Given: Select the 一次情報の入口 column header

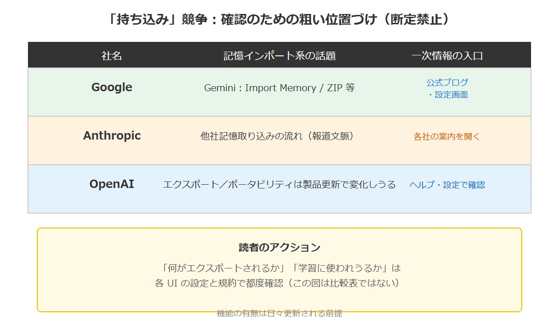Looking at the screenshot, I should [x=447, y=56].
